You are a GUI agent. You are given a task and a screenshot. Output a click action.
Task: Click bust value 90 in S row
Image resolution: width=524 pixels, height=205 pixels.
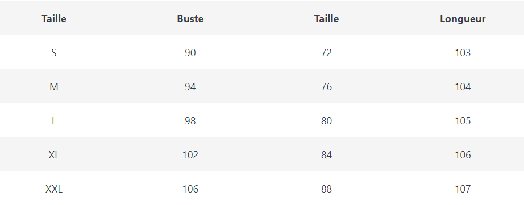[190, 53]
